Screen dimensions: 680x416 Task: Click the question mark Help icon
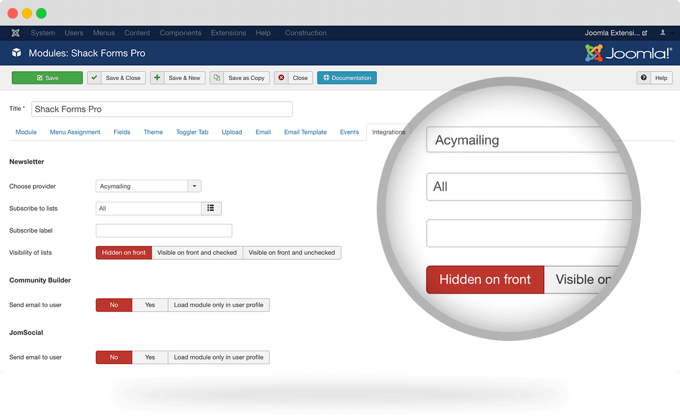coord(644,78)
